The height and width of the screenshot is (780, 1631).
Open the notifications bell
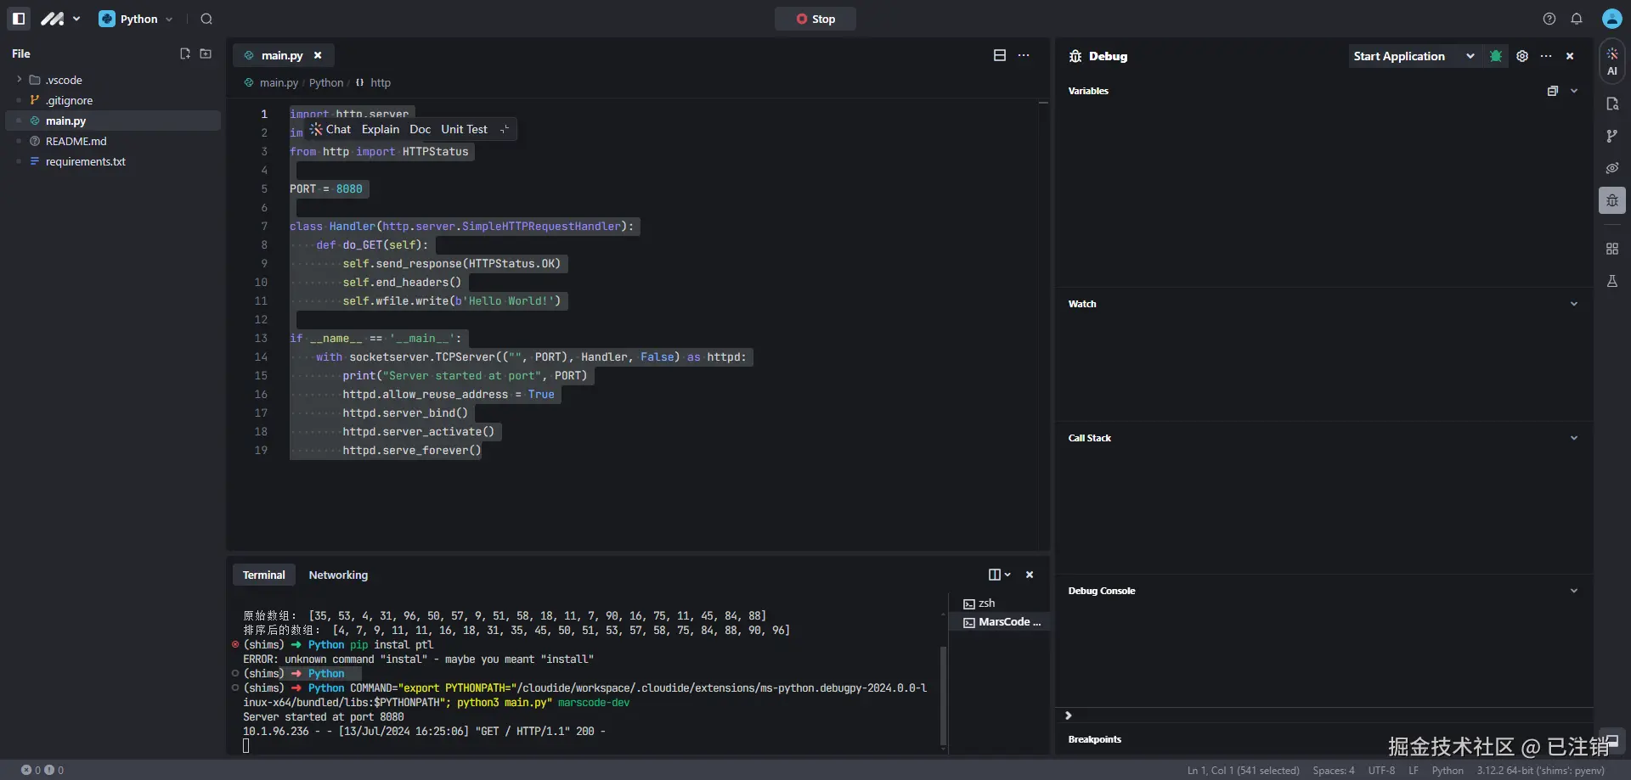click(1577, 19)
